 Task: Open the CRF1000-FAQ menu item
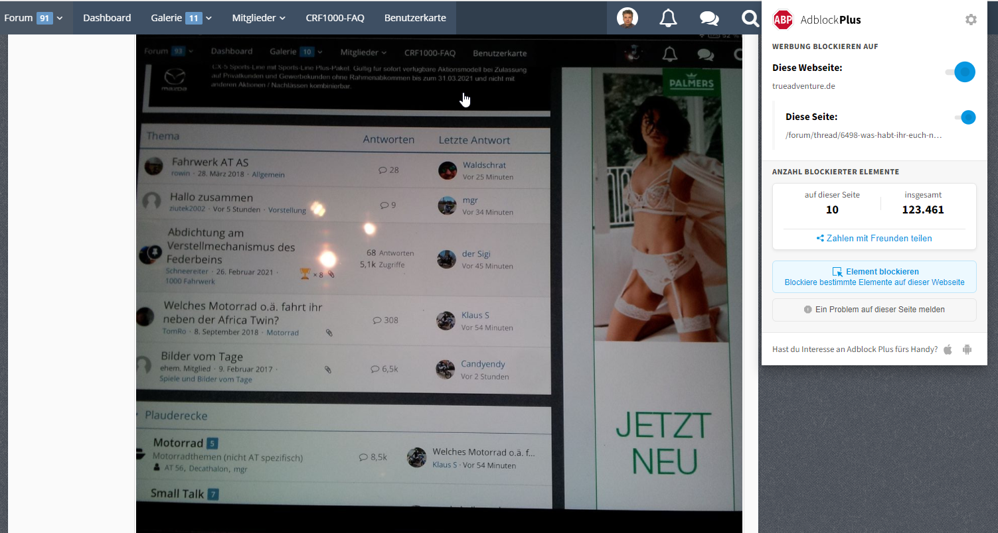pos(335,18)
